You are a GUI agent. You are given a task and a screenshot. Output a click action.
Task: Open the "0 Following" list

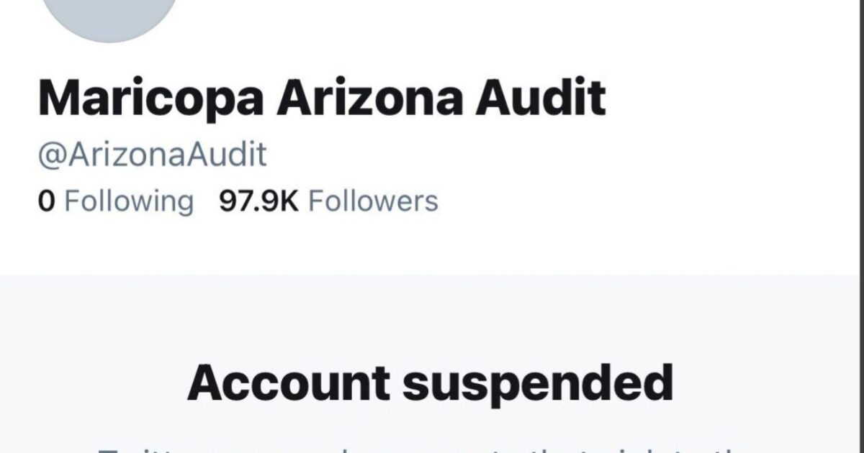coord(116,201)
